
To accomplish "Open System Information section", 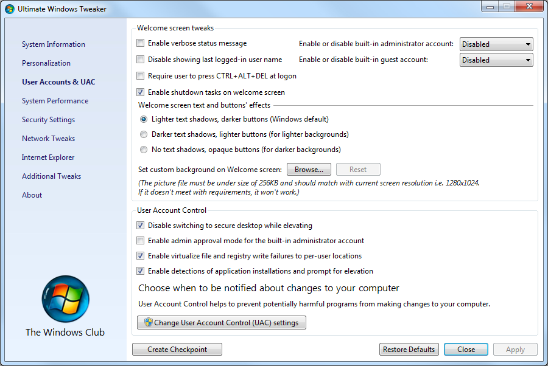I will (x=54, y=44).
